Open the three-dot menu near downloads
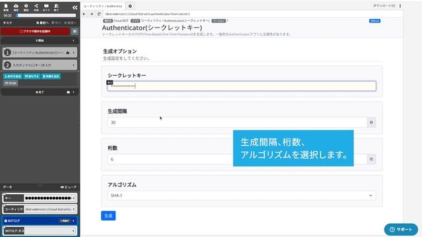 click(400, 6)
